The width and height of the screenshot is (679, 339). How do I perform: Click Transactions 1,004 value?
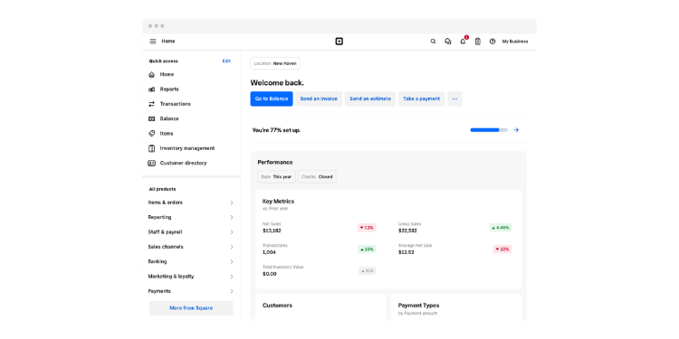click(x=269, y=252)
